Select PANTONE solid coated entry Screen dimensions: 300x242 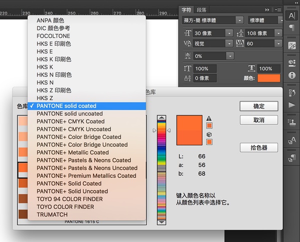pos(87,106)
